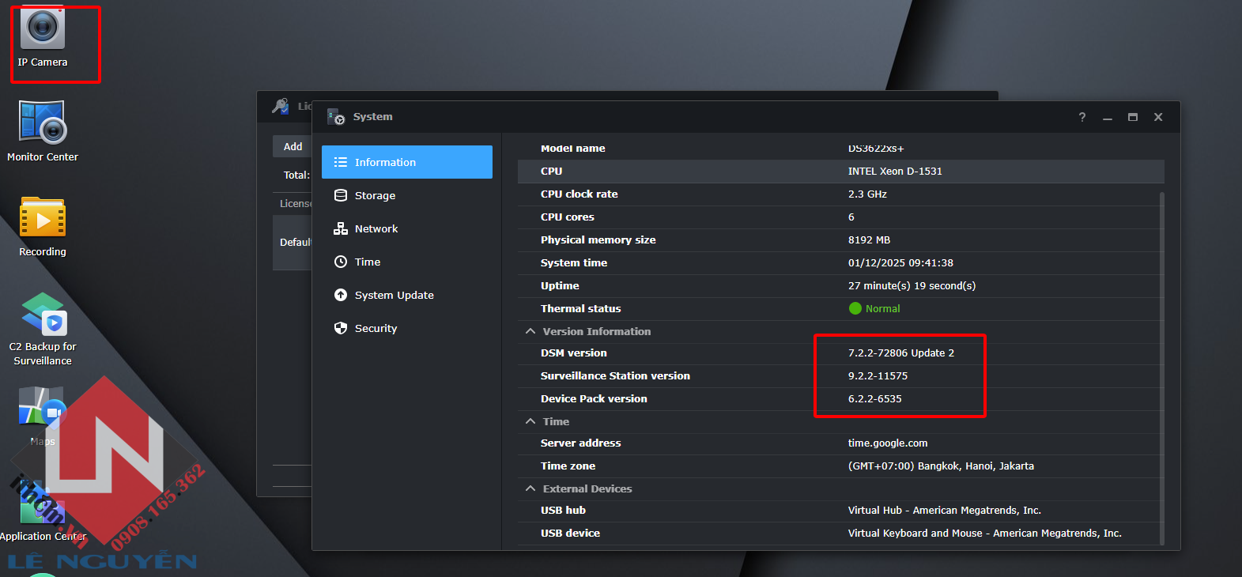
Task: Click the Information list icon
Action: [341, 162]
